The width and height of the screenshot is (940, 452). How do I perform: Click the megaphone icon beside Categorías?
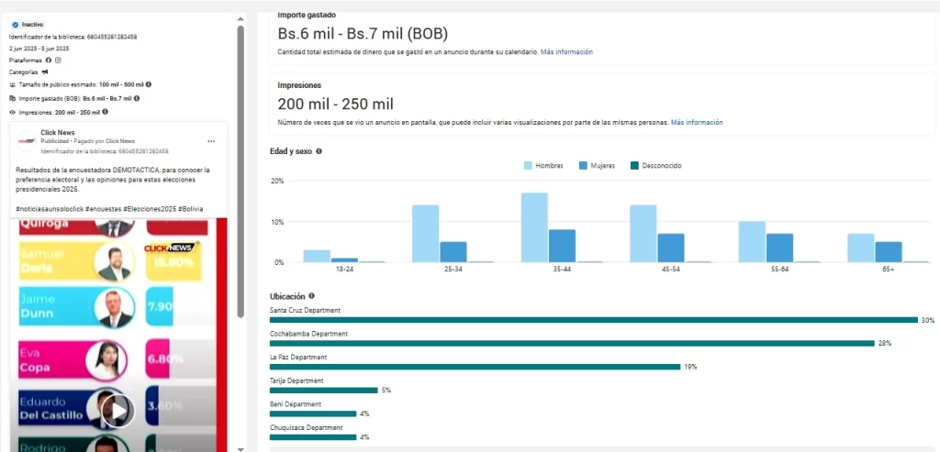[45, 72]
